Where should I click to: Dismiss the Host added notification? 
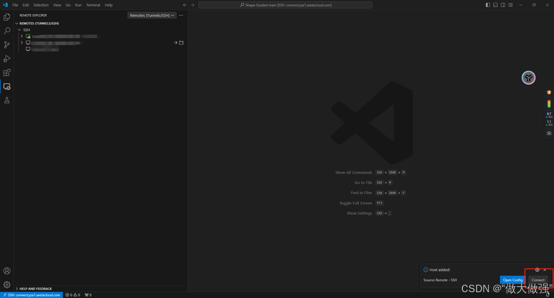coord(545,270)
